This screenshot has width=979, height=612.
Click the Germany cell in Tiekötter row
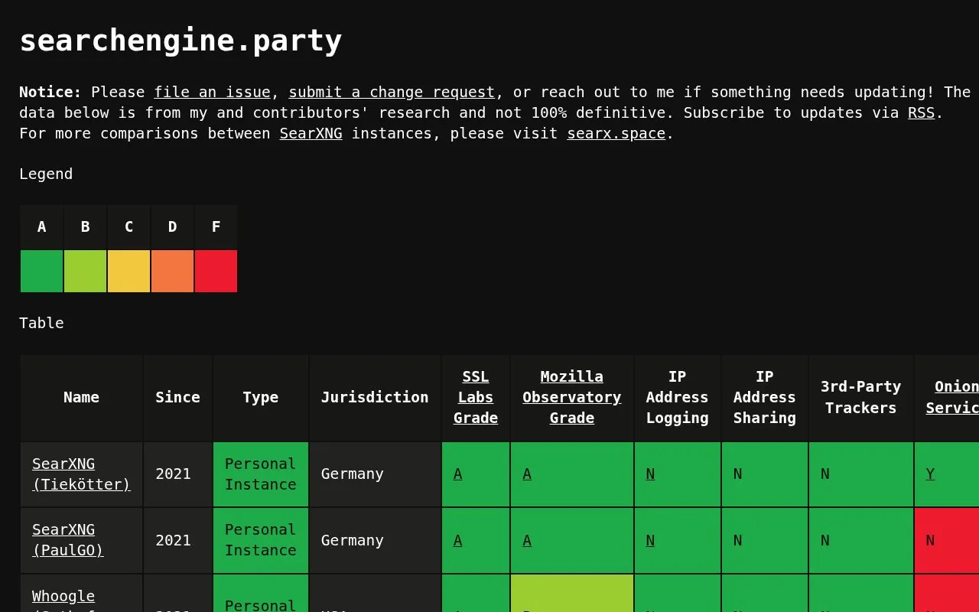coord(375,474)
